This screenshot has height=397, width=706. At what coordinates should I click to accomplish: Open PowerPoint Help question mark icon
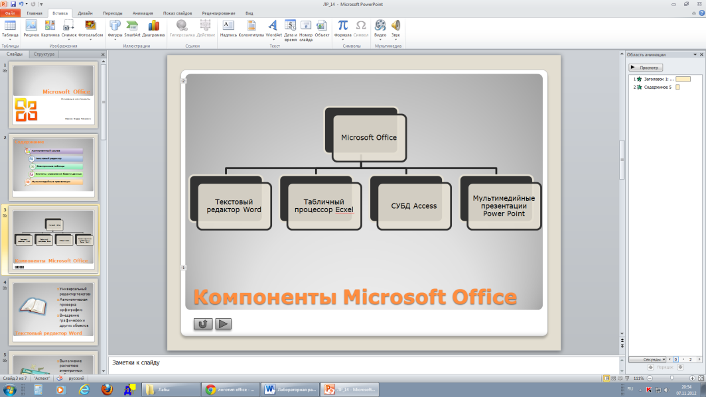click(702, 13)
